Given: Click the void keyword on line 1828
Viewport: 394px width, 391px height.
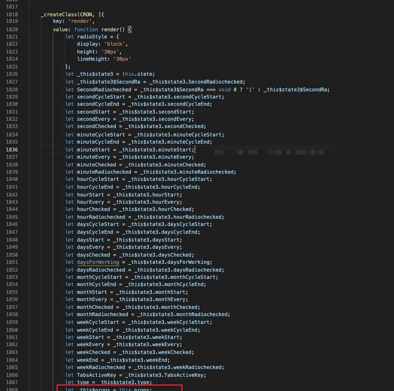Looking at the screenshot, I should click(224, 89).
